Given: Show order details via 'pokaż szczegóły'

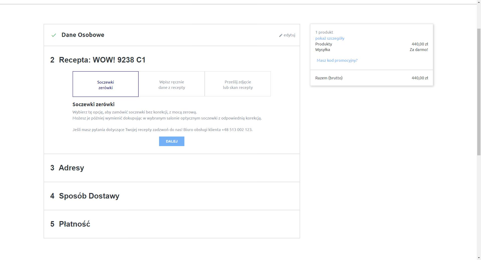Looking at the screenshot, I should pyautogui.click(x=330, y=38).
